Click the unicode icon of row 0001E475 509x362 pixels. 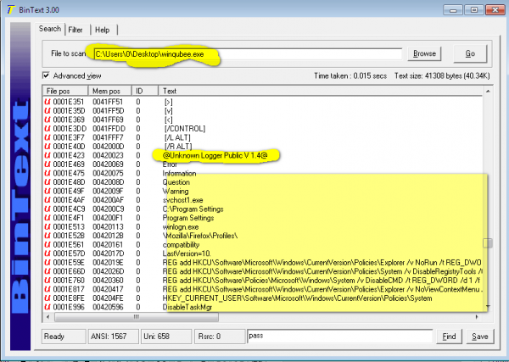tap(48, 173)
